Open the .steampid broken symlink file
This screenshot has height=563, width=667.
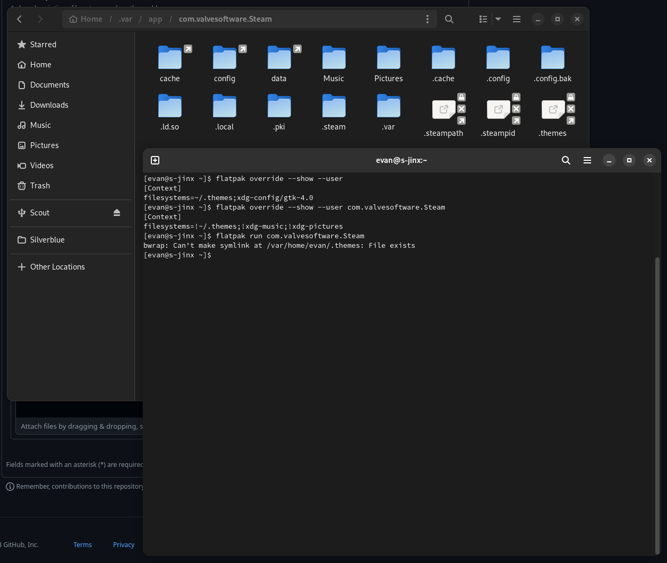tap(498, 109)
